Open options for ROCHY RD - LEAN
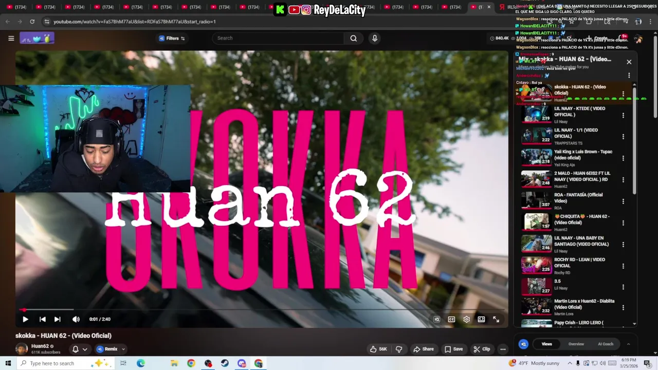Image resolution: width=658 pixels, height=370 pixels. [x=623, y=266]
